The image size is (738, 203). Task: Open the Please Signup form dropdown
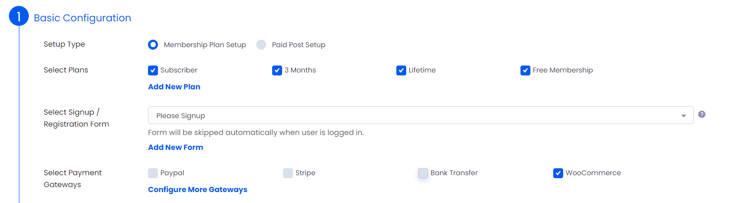tap(421, 115)
